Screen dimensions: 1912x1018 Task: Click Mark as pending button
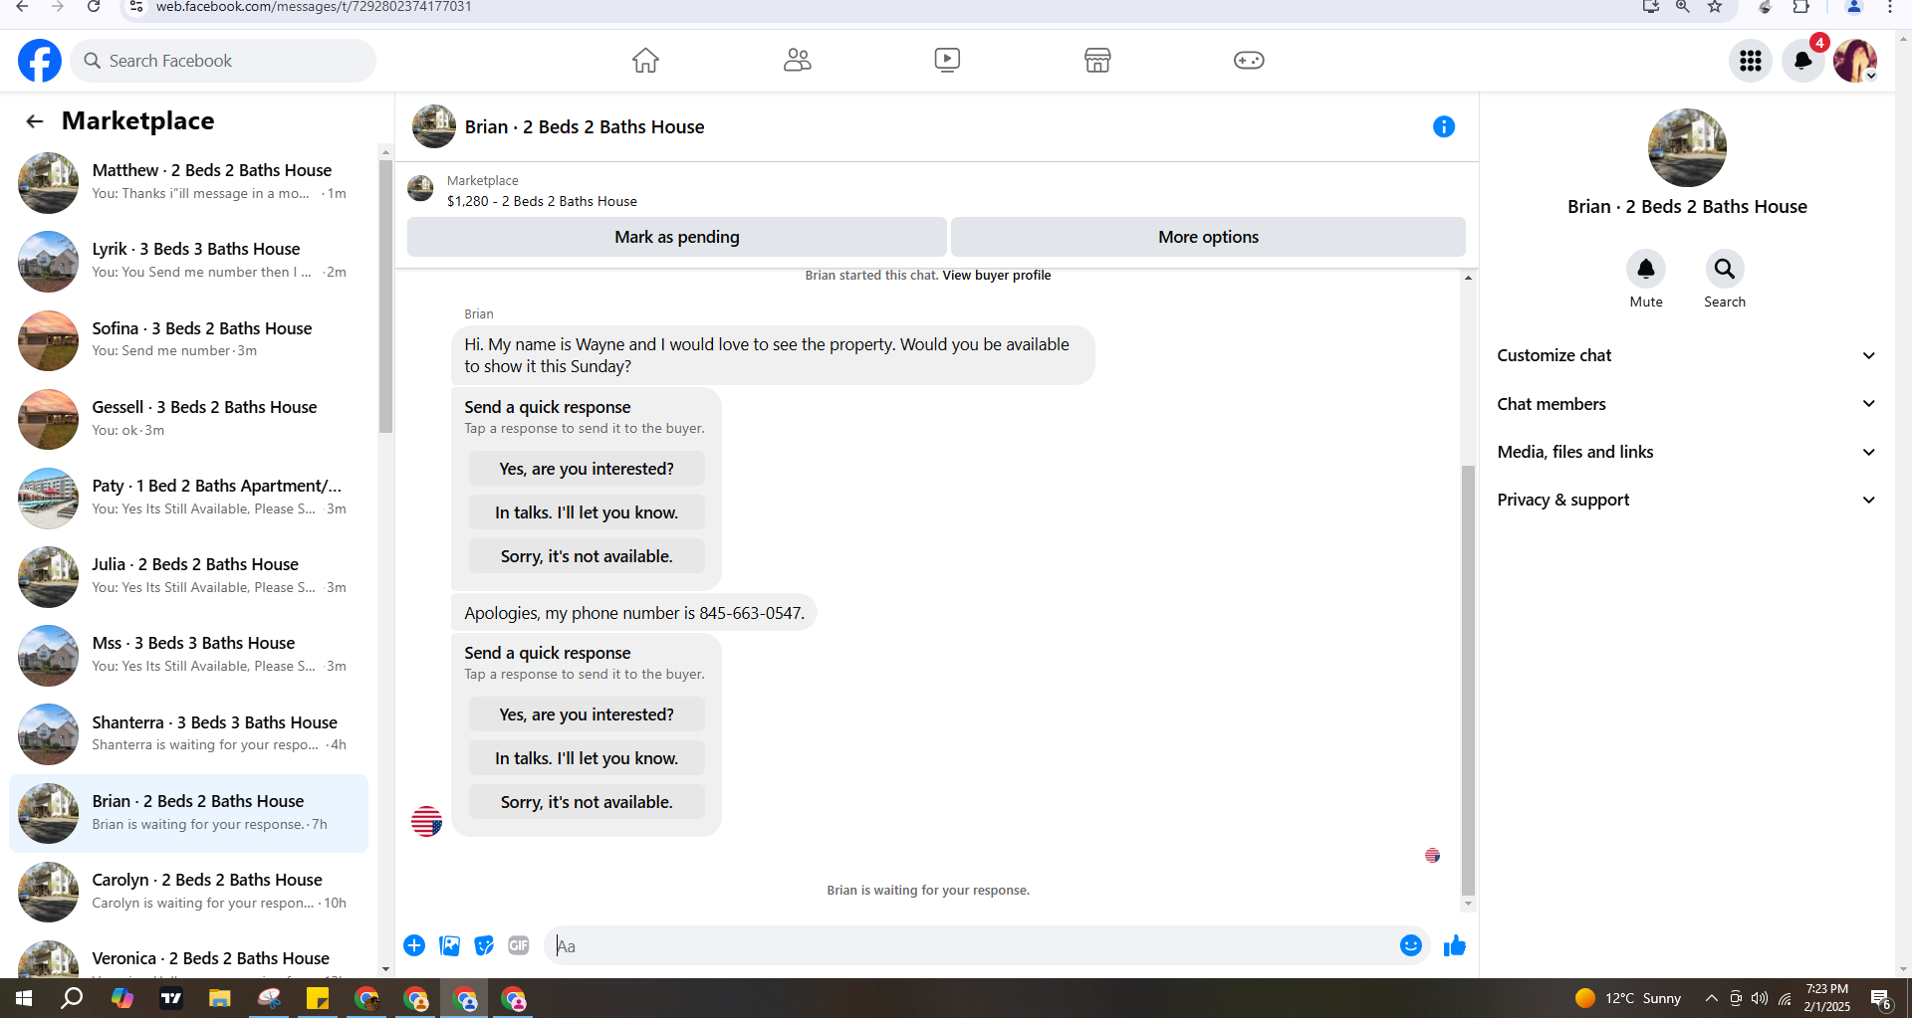[x=677, y=237]
